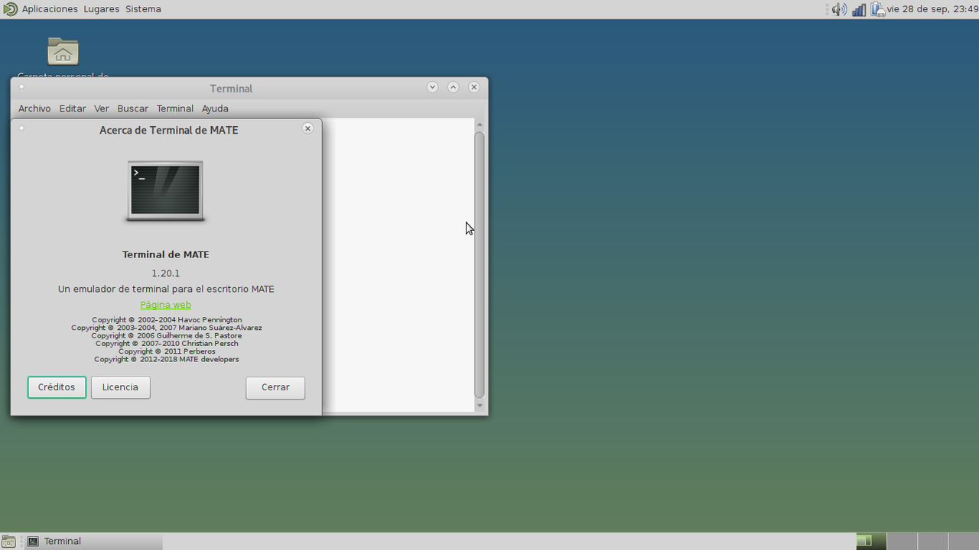979x550 pixels.
Task: Open the Aplicaciones menu in the top panel
Action: (50, 9)
